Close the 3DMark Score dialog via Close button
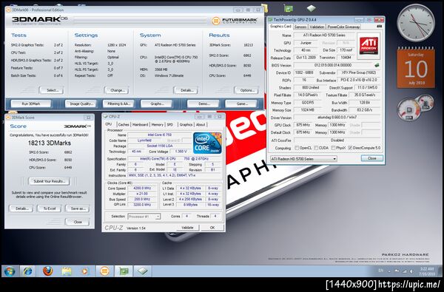The width and height of the screenshot is (444, 292). point(77,222)
